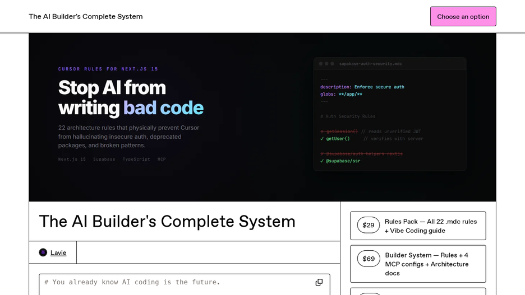This screenshot has height=295, width=525.
Task: Click the TypeScript tag in the hero
Action: [136, 160]
